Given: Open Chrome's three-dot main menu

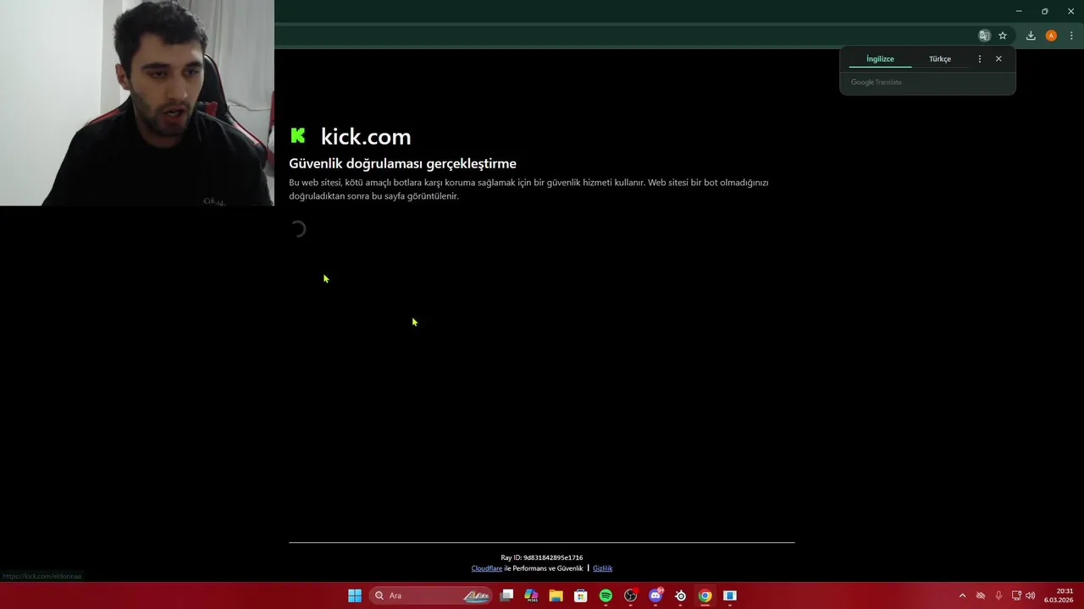Looking at the screenshot, I should point(1071,36).
